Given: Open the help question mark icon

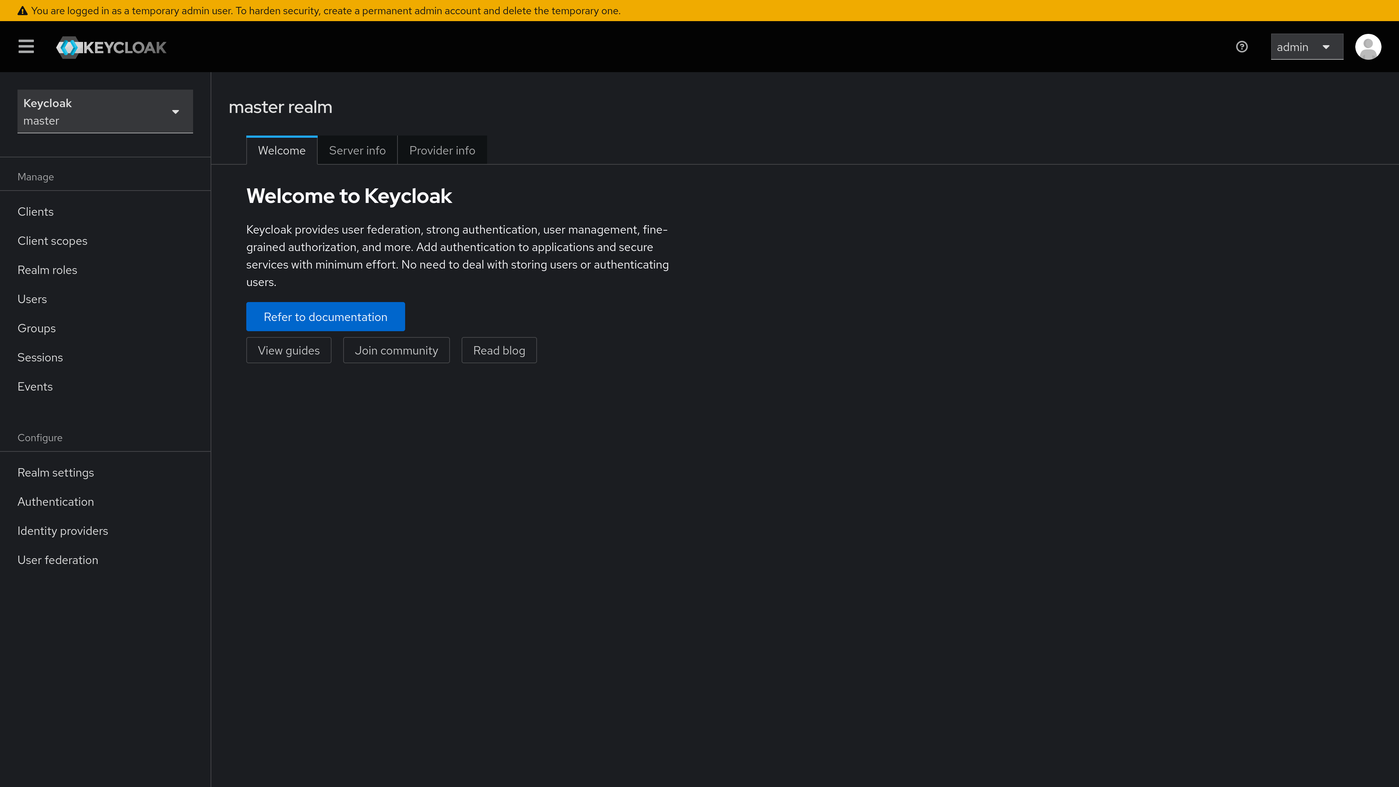Looking at the screenshot, I should pyautogui.click(x=1242, y=47).
